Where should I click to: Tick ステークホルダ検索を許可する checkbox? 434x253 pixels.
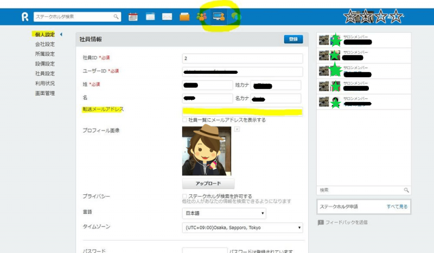click(184, 196)
